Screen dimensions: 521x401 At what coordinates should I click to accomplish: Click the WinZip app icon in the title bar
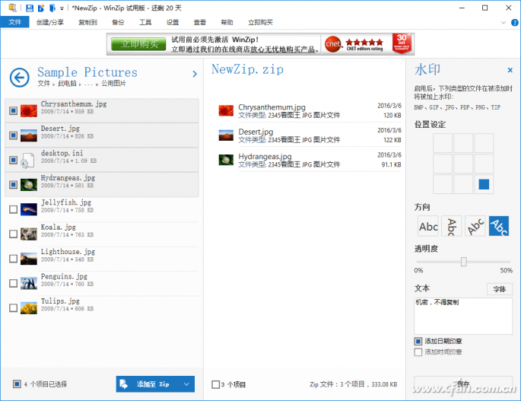(x=12, y=8)
